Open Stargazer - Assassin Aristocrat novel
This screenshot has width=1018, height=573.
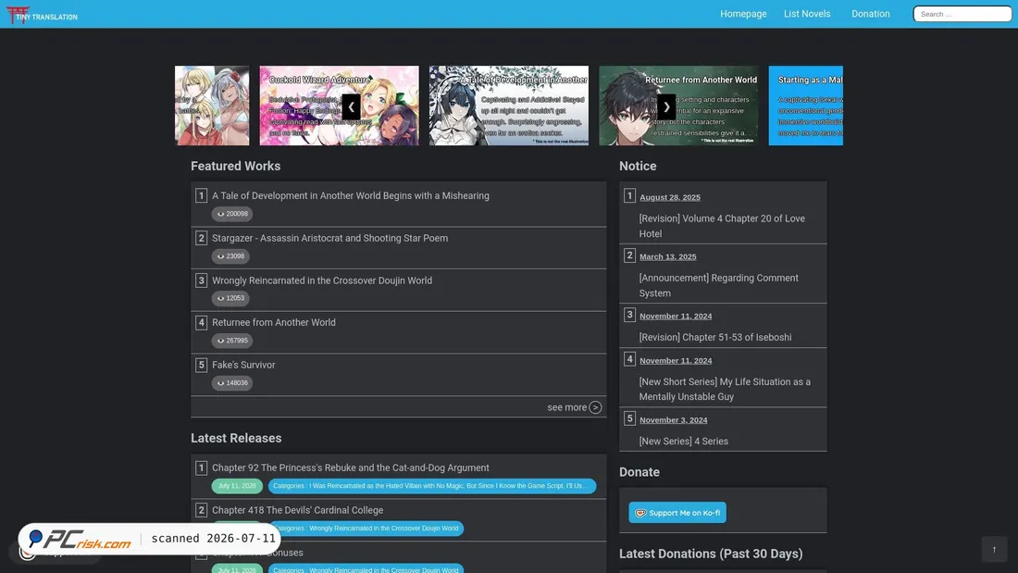(329, 238)
